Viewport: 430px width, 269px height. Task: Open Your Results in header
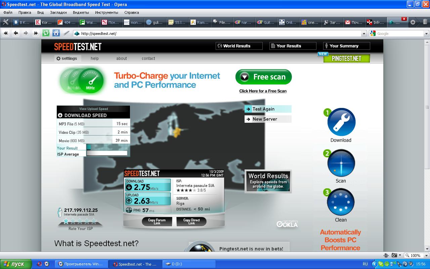[x=293, y=46]
